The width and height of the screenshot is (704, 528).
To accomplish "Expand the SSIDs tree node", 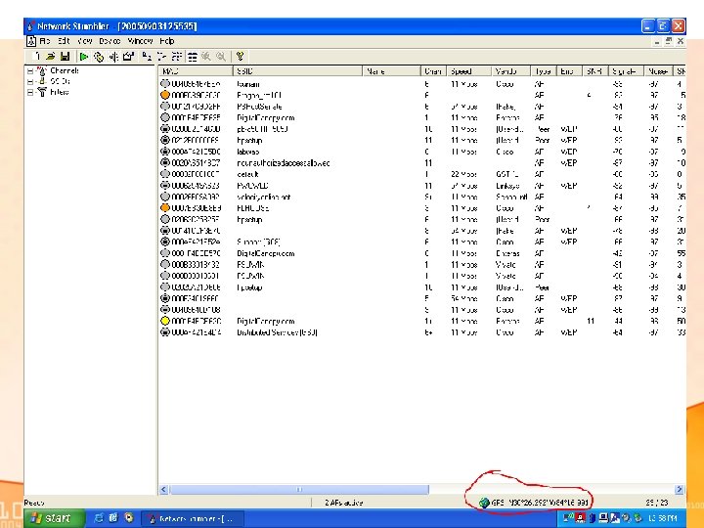I will click(30, 82).
